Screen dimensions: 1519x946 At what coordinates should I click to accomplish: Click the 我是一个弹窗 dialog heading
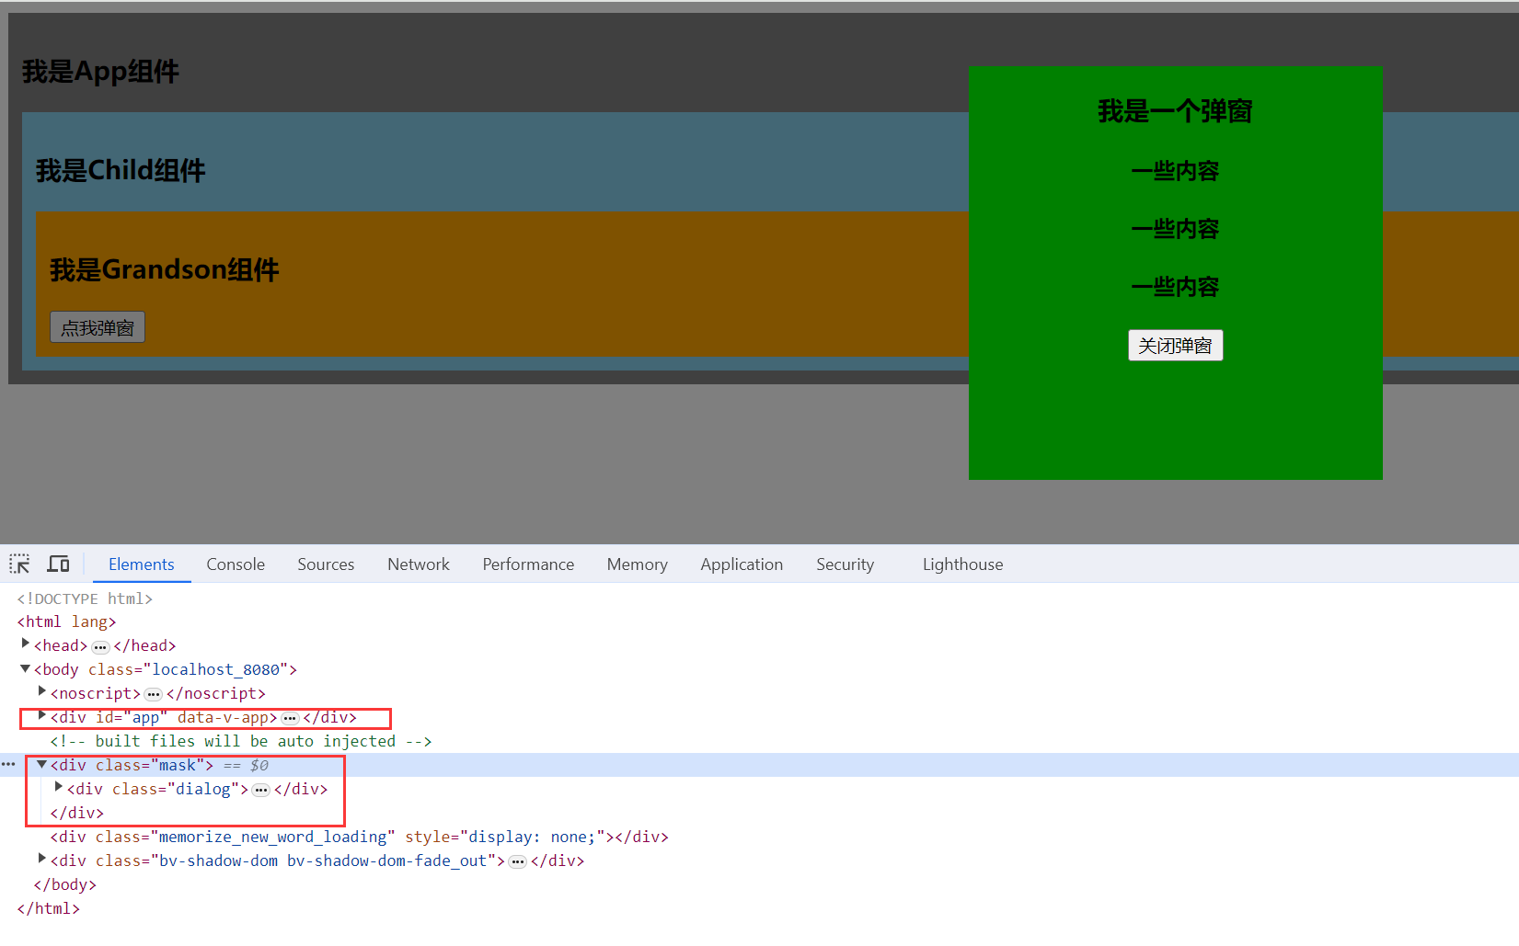pos(1175,111)
